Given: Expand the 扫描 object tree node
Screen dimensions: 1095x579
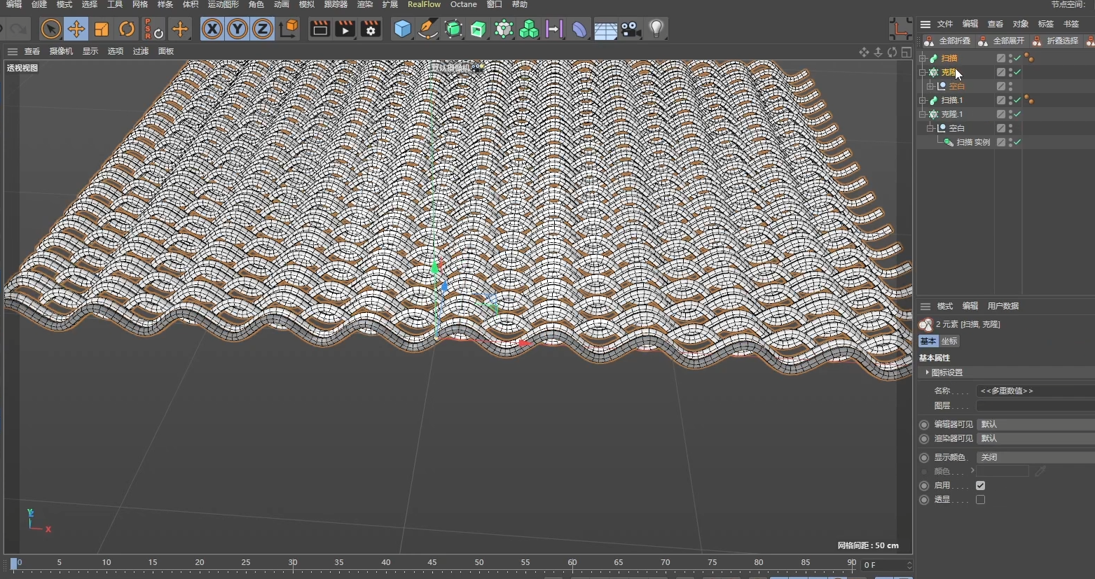Looking at the screenshot, I should [x=923, y=58].
